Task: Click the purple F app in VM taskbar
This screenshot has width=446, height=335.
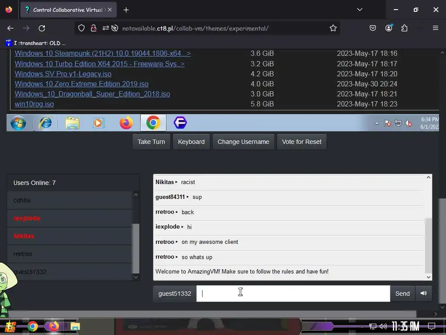Action: [x=180, y=123]
